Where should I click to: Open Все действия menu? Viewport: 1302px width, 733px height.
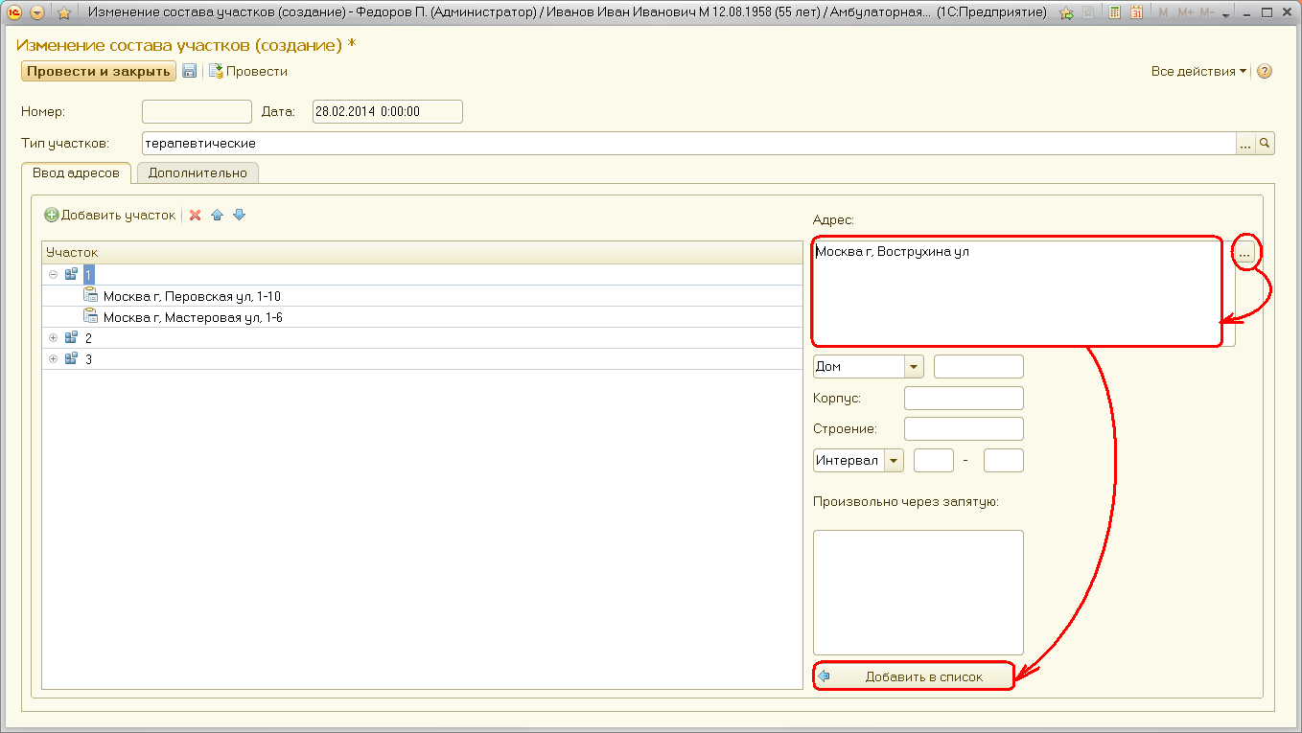point(1199,71)
